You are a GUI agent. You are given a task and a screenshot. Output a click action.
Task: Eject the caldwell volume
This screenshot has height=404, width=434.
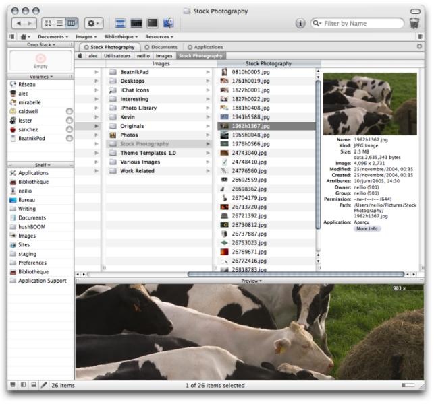[x=69, y=111]
